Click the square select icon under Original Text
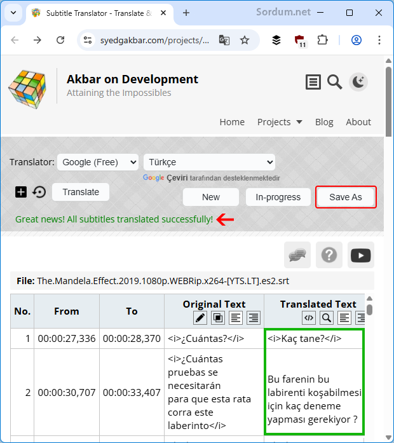The height and width of the screenshot is (443, 394). 218,318
